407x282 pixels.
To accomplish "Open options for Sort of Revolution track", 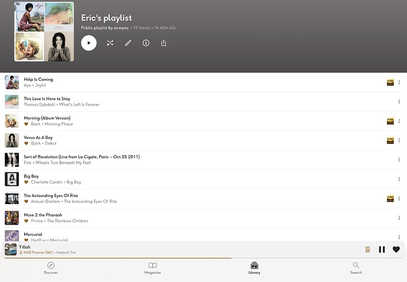I will tap(399, 160).
